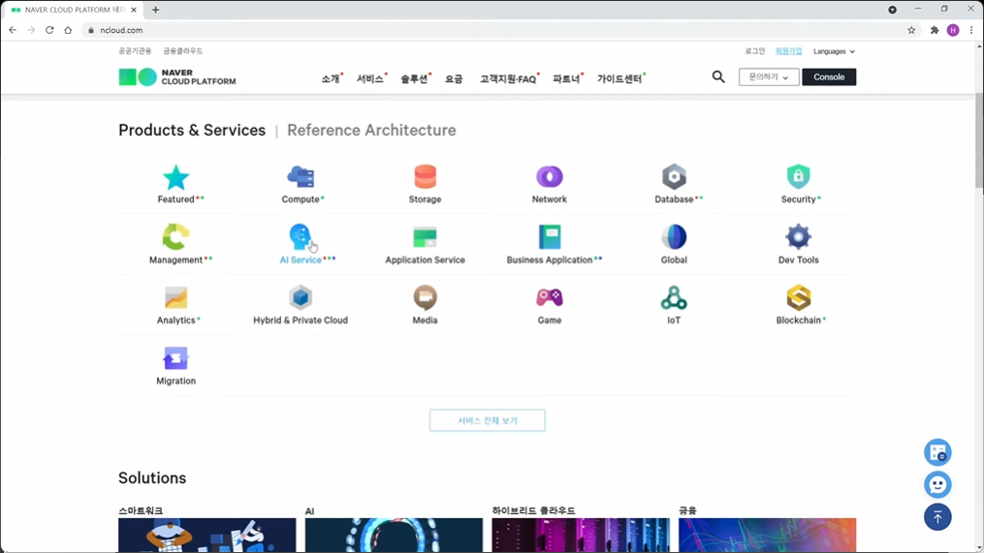
Task: Open the 가이드센터 navigation menu
Action: (x=620, y=79)
